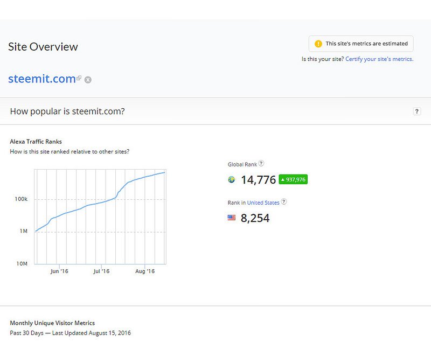
Task: Open the steemit.com site link
Action: click(42, 79)
